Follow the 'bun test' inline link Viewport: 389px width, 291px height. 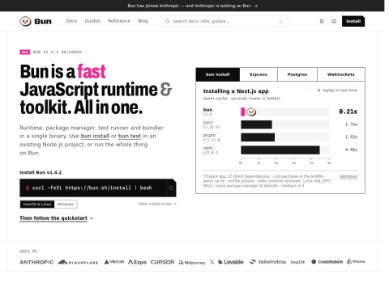tap(130, 136)
